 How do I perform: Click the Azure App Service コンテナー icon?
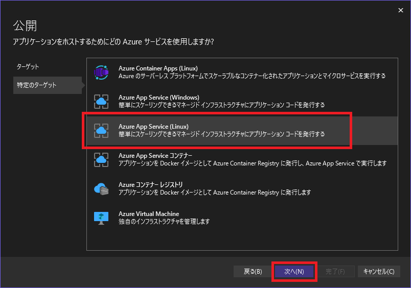(x=101, y=160)
